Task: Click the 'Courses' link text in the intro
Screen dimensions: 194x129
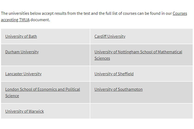Action: [x=180, y=13]
